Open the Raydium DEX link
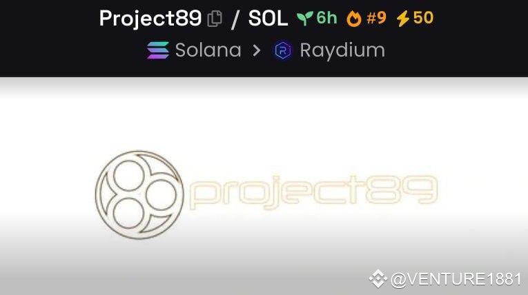 pyautogui.click(x=342, y=50)
